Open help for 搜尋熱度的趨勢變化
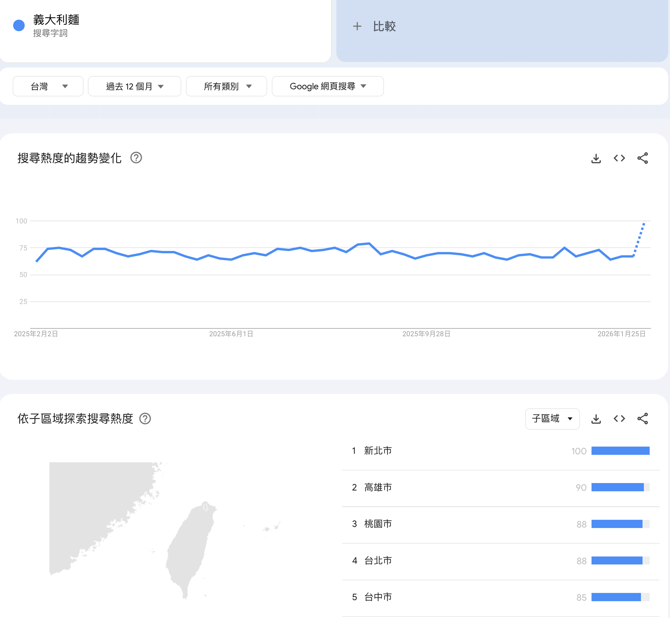This screenshot has height=618, width=670. coord(138,157)
